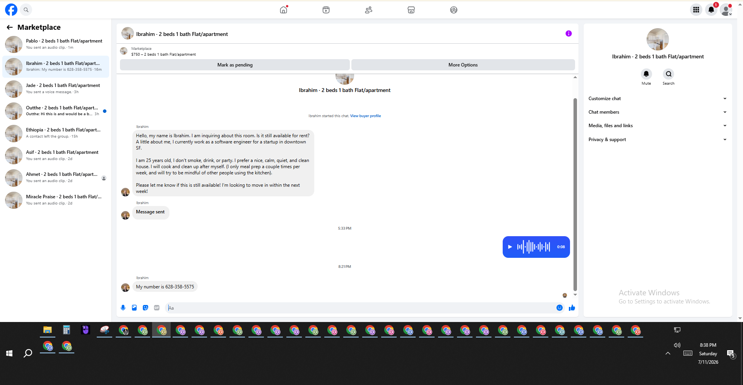This screenshot has width=743, height=385.
Task: Click the 'Message sent' bubble
Action: tap(151, 212)
